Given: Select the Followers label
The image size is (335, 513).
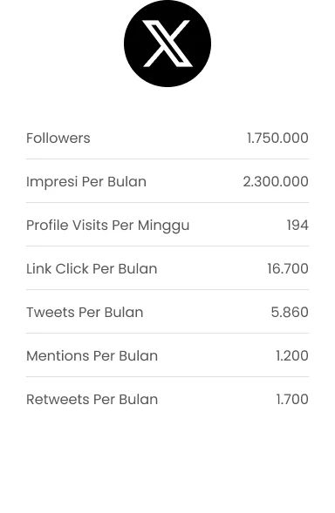Looking at the screenshot, I should tap(58, 138).
